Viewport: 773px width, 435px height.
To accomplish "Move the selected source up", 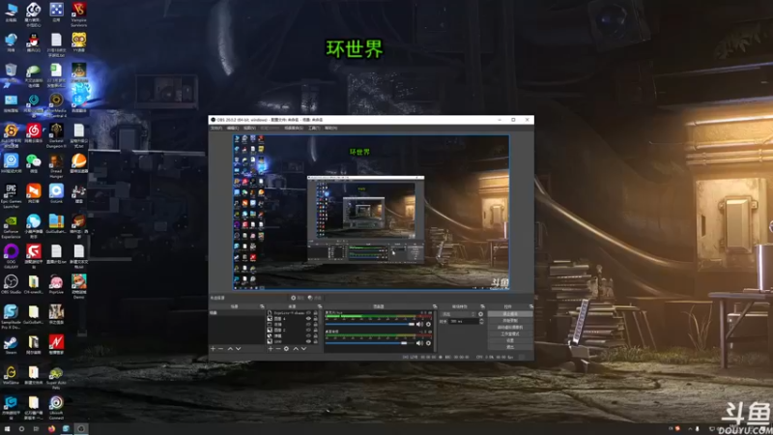I will point(296,349).
